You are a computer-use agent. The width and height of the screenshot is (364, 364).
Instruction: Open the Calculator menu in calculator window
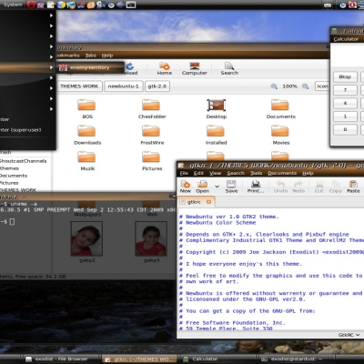coord(346,39)
